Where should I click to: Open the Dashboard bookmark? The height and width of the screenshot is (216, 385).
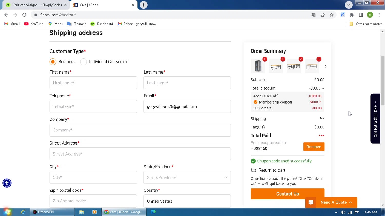pos(102,24)
